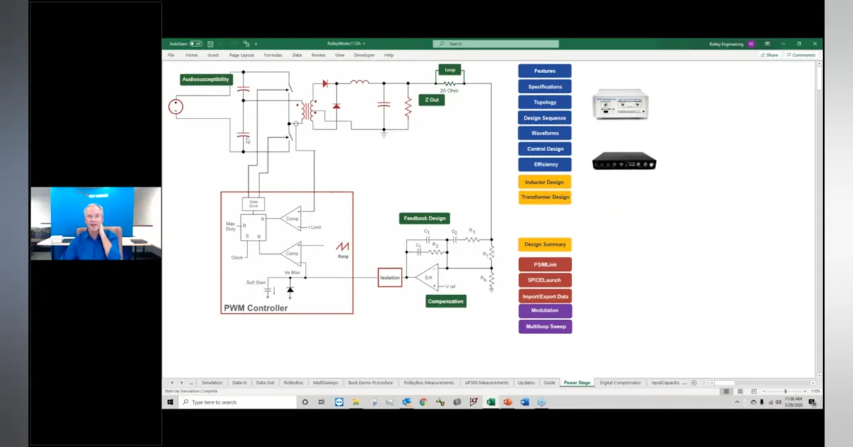Open the Modulation function

pyautogui.click(x=544, y=310)
